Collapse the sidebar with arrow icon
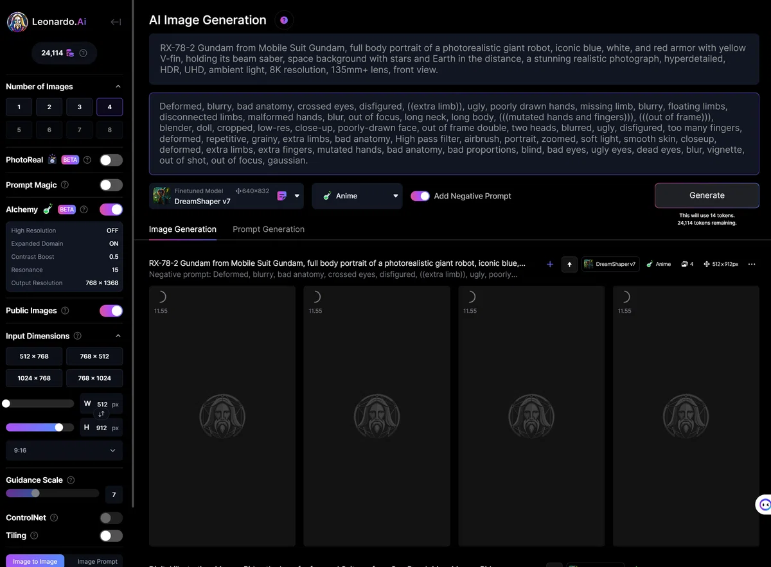The height and width of the screenshot is (567, 771). (116, 22)
